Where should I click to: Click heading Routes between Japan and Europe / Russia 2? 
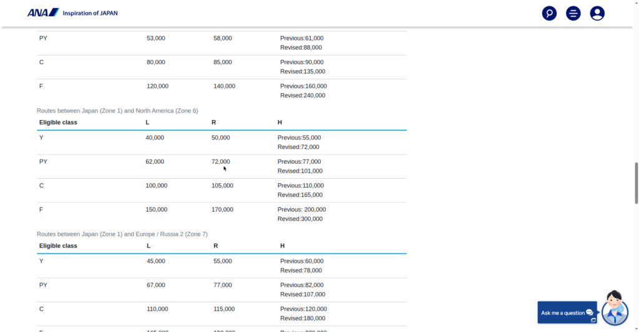pos(122,234)
